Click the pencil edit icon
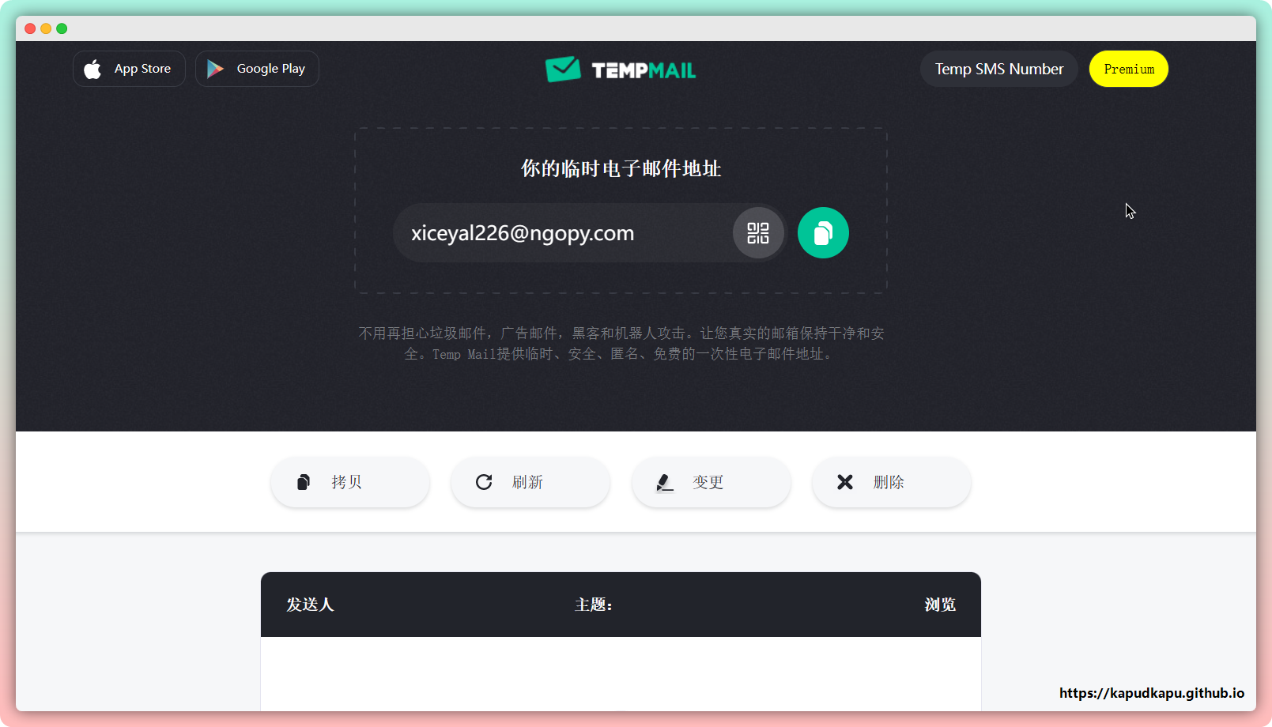Image resolution: width=1272 pixels, height=727 pixels. point(665,482)
